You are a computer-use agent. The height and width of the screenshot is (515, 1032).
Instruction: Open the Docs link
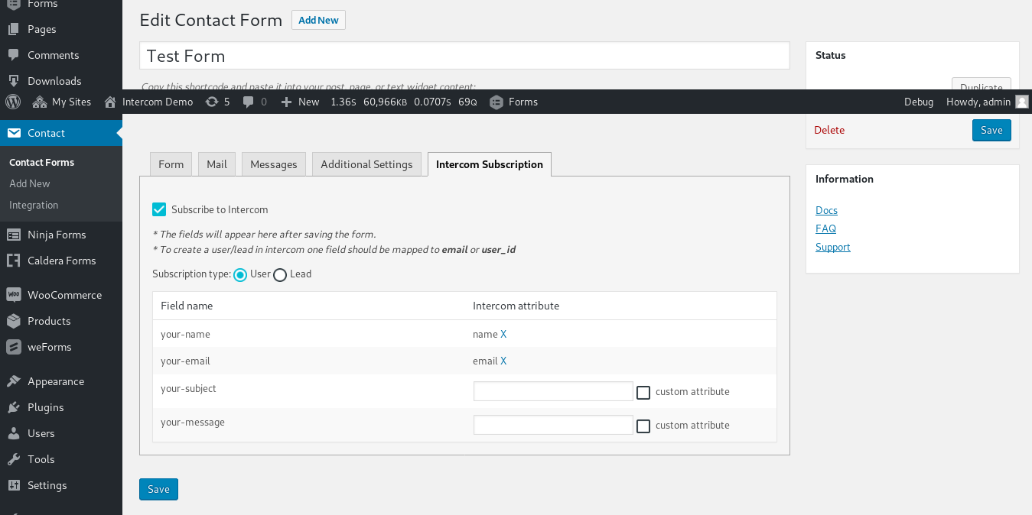pos(826,210)
